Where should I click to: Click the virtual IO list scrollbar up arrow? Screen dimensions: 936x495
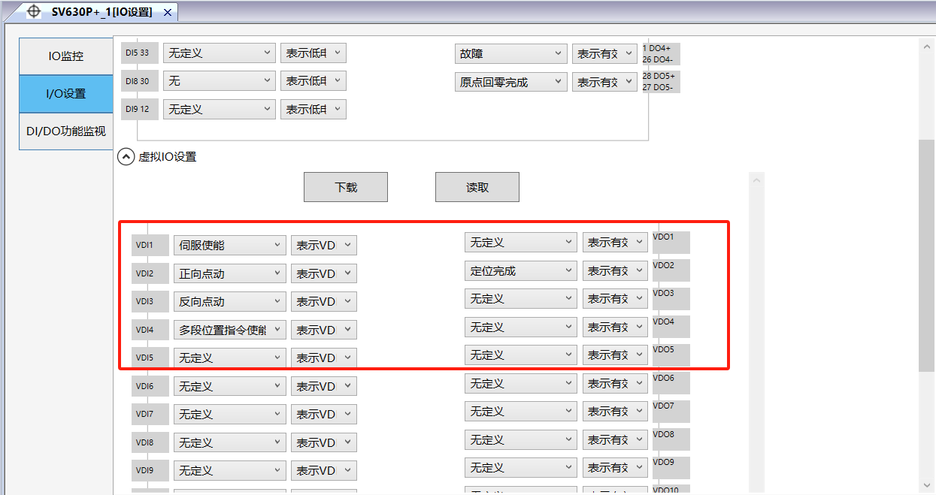tap(757, 181)
